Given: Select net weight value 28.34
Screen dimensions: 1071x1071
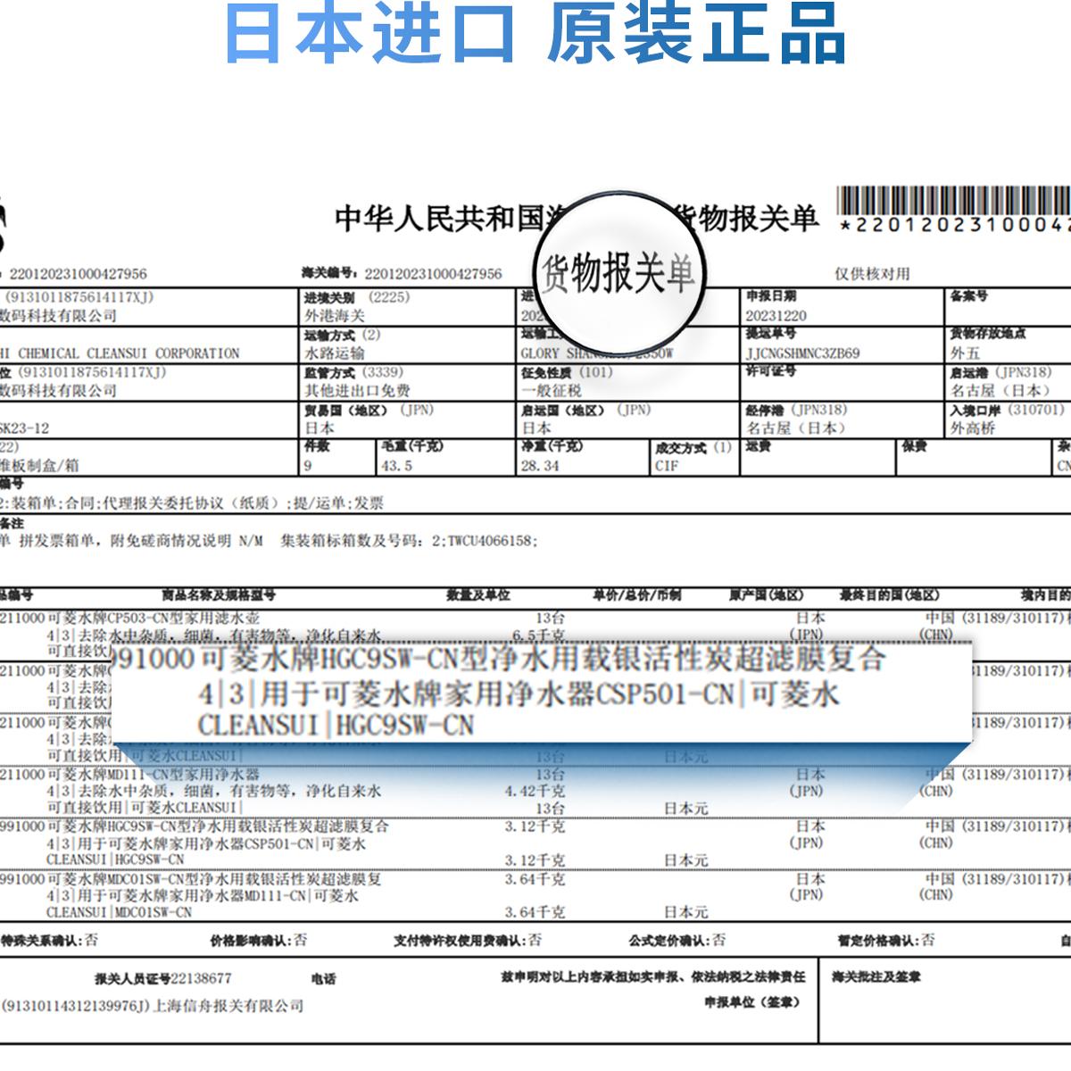Looking at the screenshot, I should point(541,466).
